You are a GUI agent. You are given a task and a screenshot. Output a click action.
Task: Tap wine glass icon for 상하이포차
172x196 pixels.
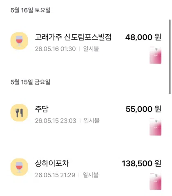[x=19, y=167]
